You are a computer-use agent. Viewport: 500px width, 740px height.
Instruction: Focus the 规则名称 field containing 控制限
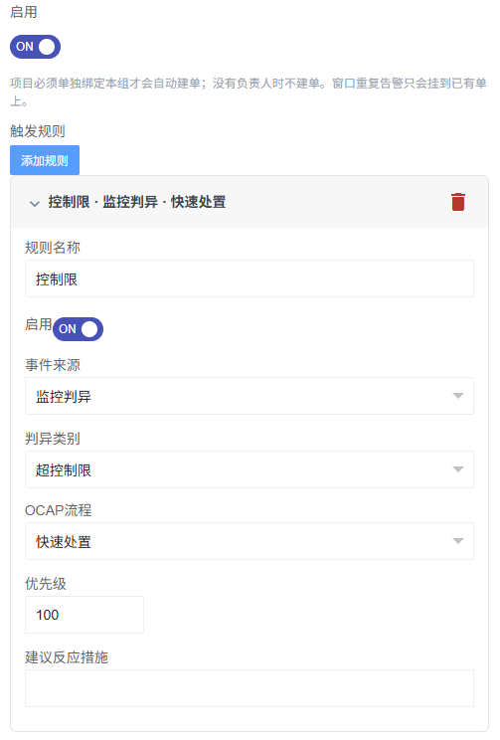click(250, 278)
